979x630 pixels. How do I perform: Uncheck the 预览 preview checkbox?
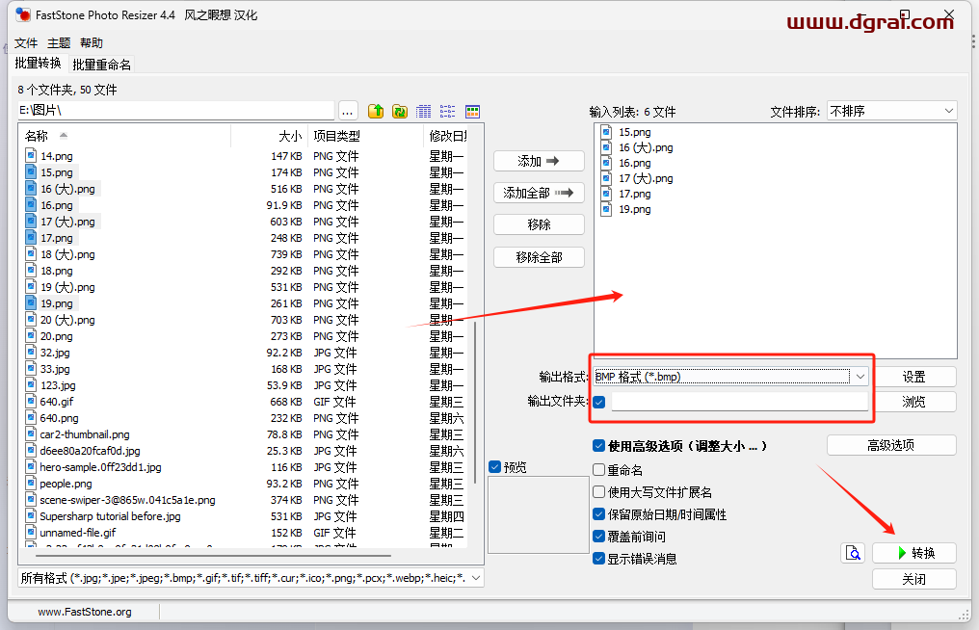click(x=495, y=467)
